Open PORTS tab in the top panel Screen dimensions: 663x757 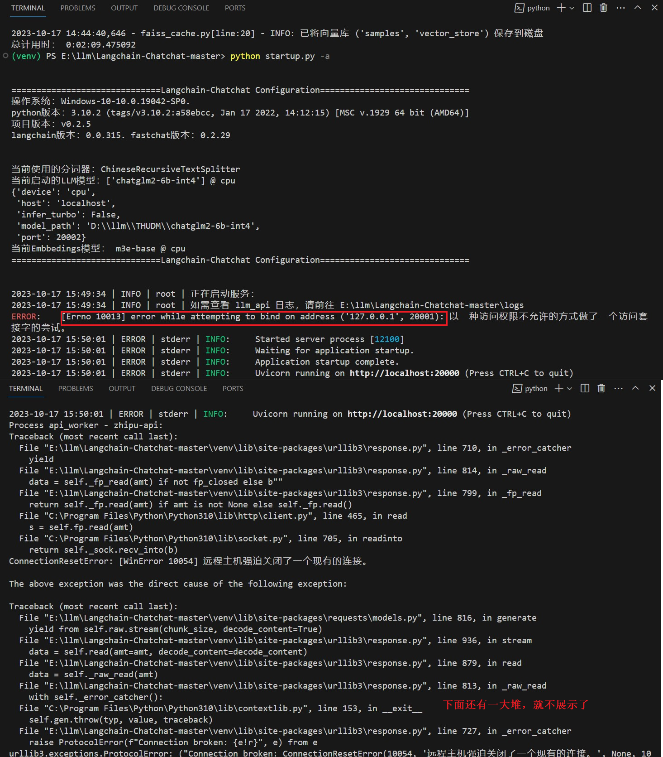tap(235, 8)
